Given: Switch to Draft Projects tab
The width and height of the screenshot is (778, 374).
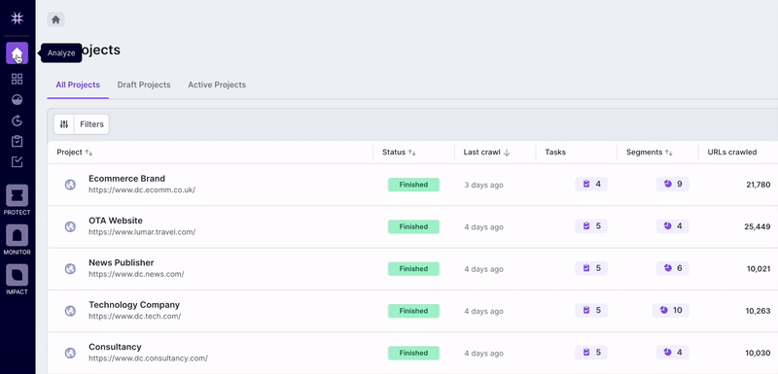Looking at the screenshot, I should click(x=144, y=85).
